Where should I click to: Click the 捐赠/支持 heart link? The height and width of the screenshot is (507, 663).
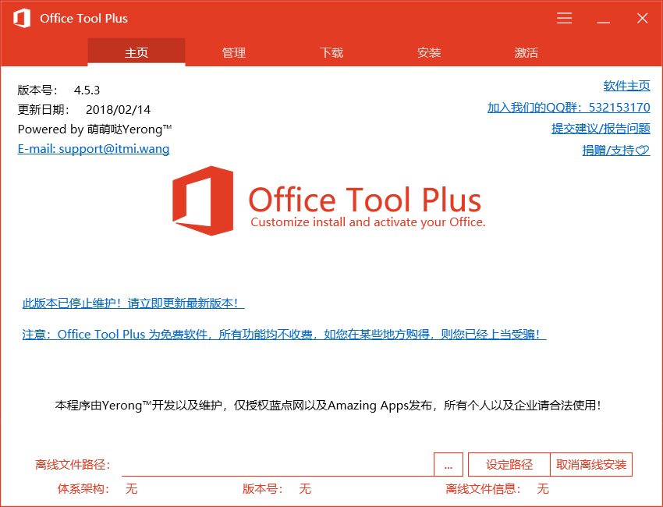(615, 150)
